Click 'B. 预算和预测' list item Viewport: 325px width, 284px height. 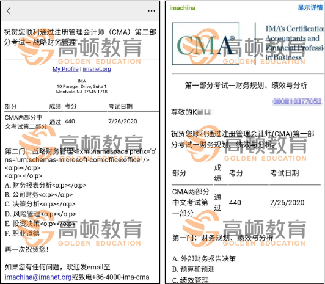(x=193, y=269)
